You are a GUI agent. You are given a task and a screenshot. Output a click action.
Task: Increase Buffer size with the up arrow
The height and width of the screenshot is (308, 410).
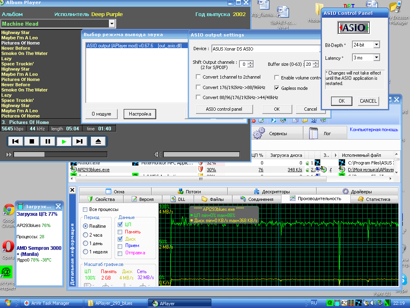coord(316,63)
